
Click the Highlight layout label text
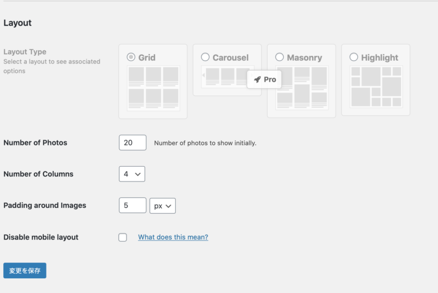point(379,58)
